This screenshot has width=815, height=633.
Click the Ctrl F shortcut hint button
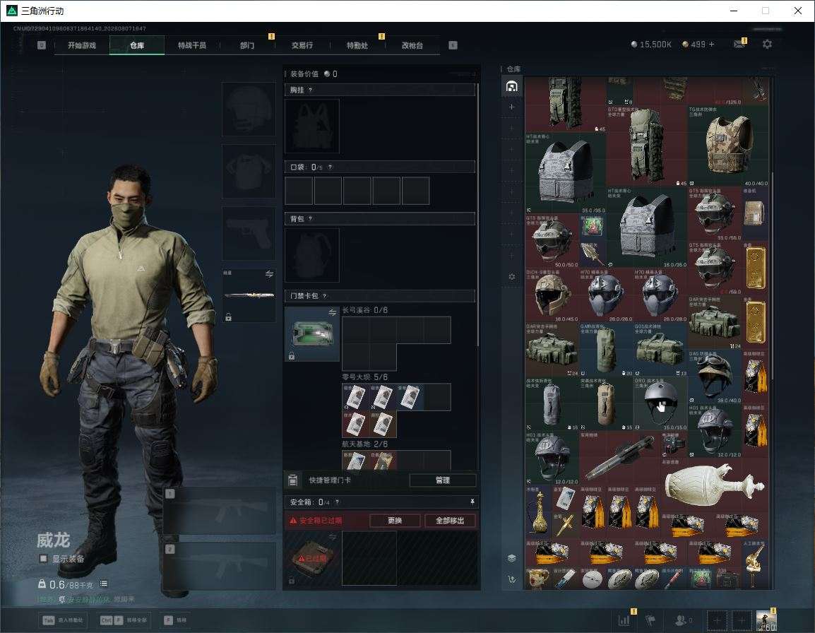pyautogui.click(x=123, y=620)
